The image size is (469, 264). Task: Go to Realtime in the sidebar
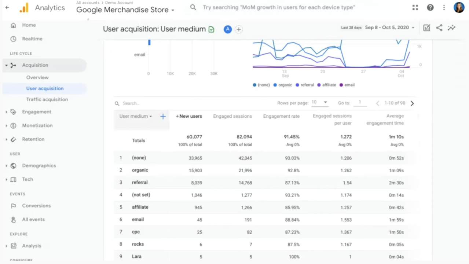[32, 39]
